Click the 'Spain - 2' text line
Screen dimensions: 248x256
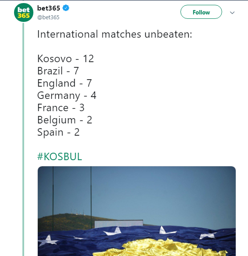[x=58, y=132]
